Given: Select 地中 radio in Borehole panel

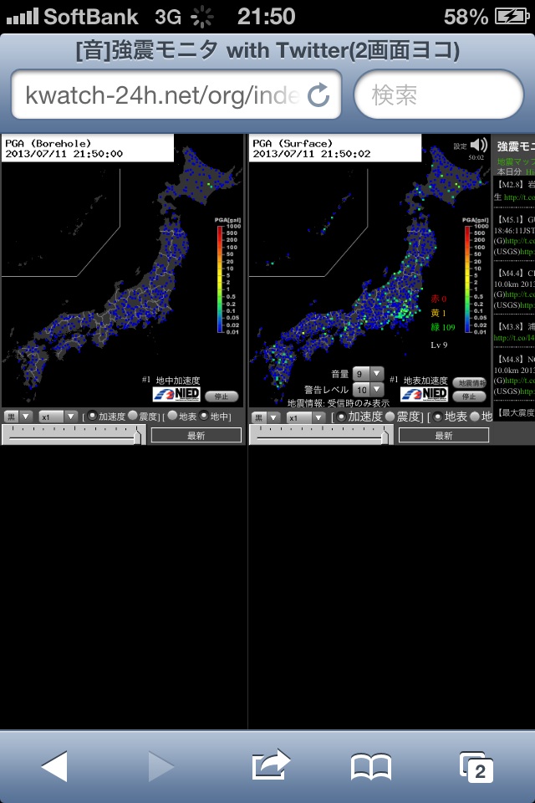Looking at the screenshot, I should (x=204, y=416).
